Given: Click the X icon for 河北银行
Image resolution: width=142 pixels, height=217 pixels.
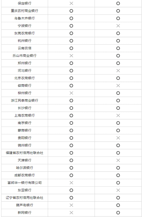Looking at the screenshot, I should click(118, 70).
